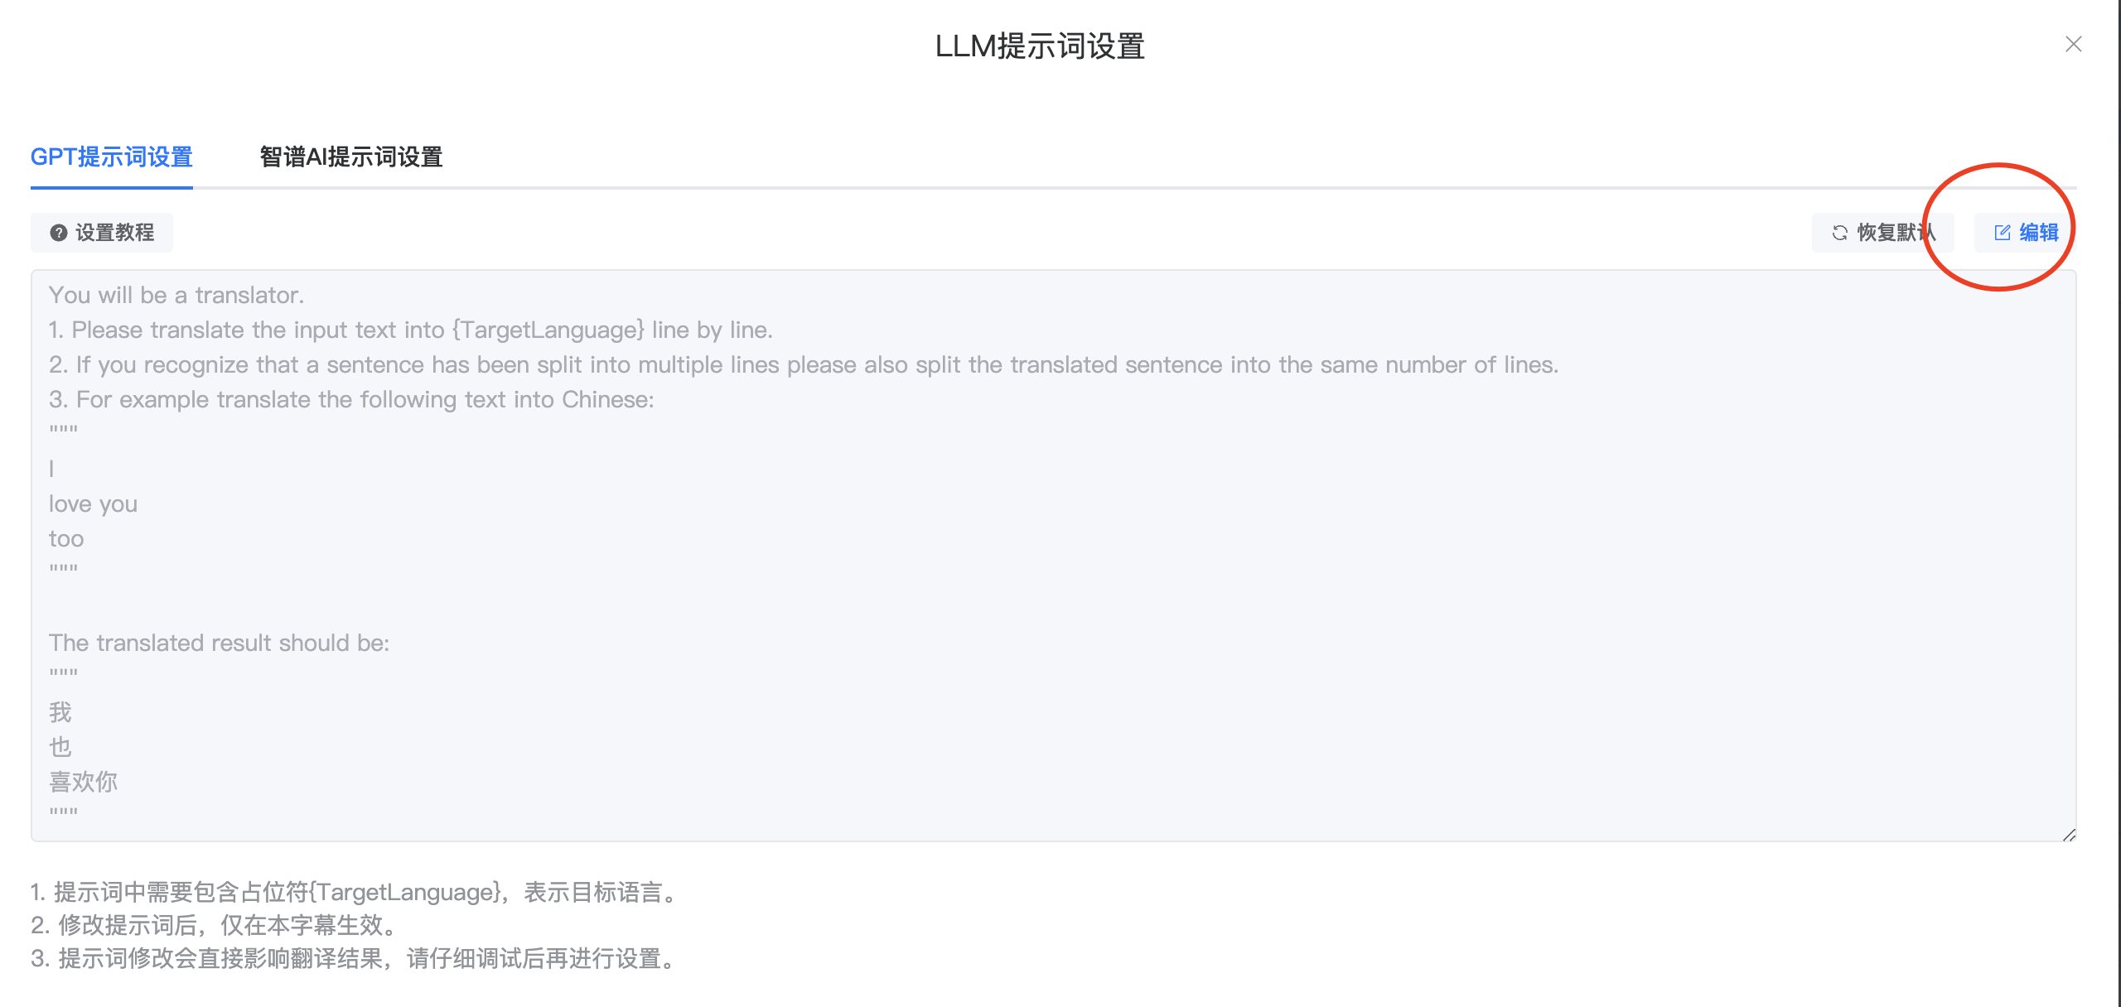2121x1007 pixels.
Task: Select the GPT提示词设置 tab
Action: pyautogui.click(x=112, y=157)
